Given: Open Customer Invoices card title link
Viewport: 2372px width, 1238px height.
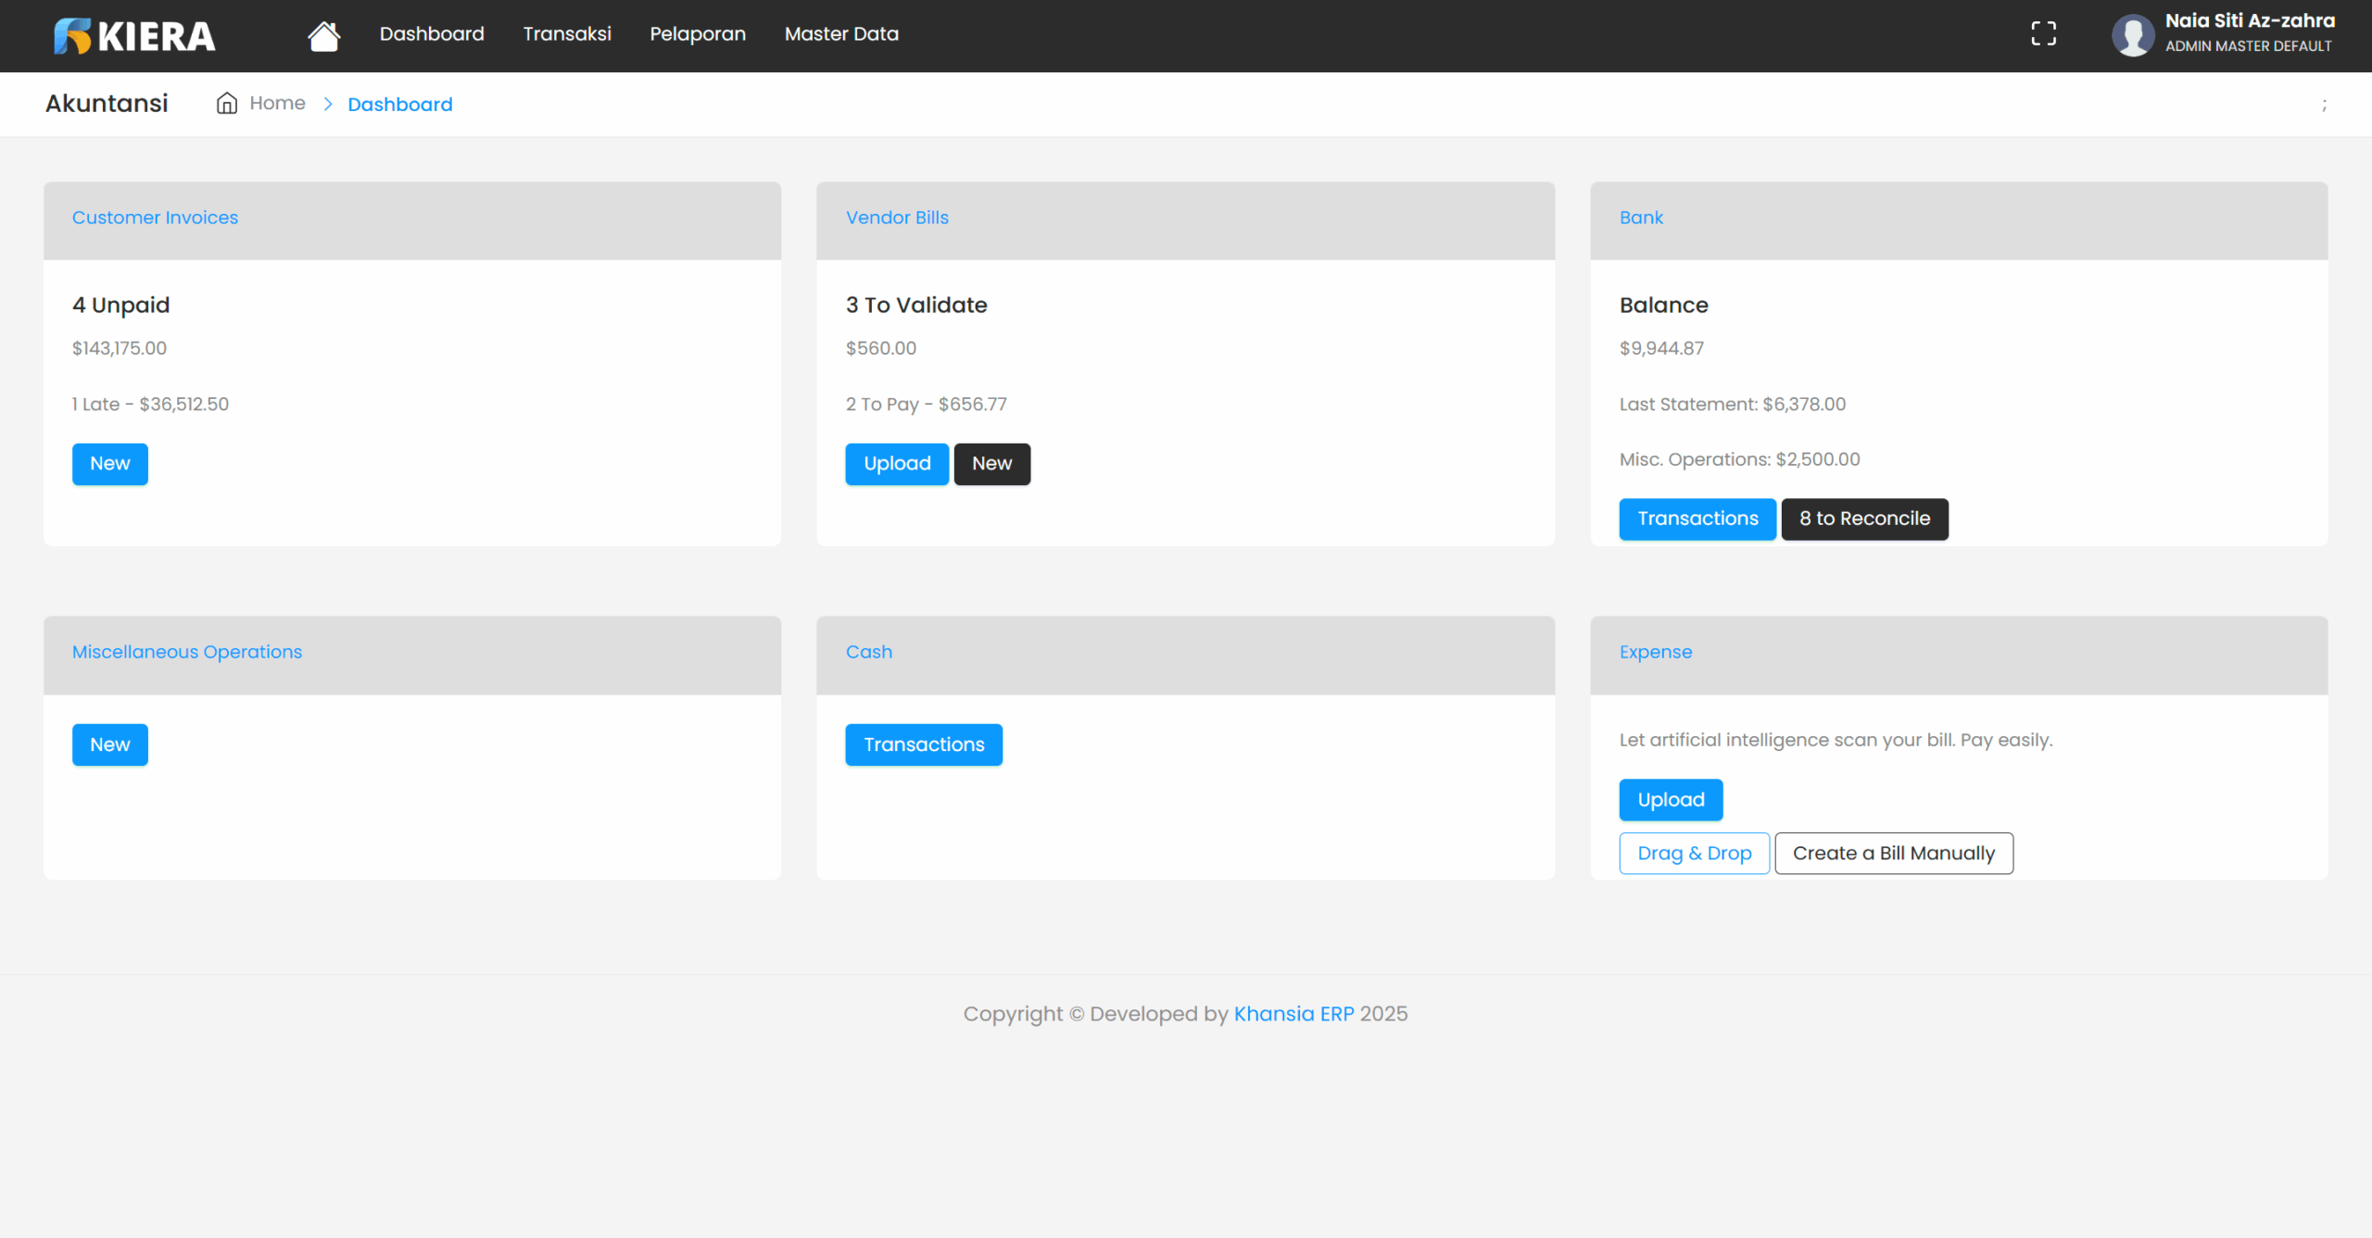Looking at the screenshot, I should (x=155, y=218).
